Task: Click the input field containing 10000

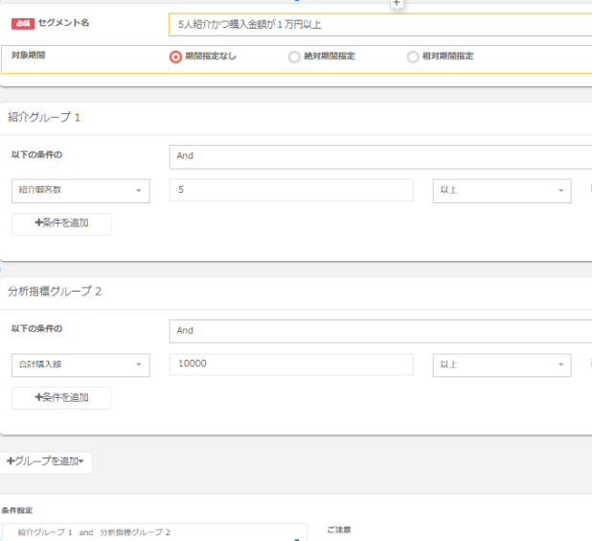Action: pyautogui.click(x=290, y=365)
